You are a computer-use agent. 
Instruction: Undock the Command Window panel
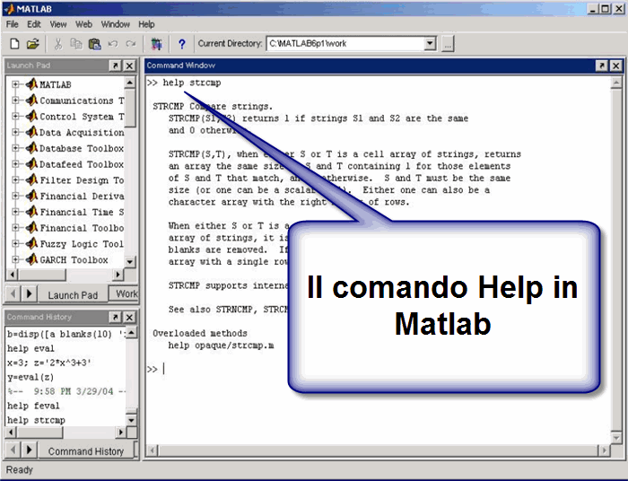point(602,66)
